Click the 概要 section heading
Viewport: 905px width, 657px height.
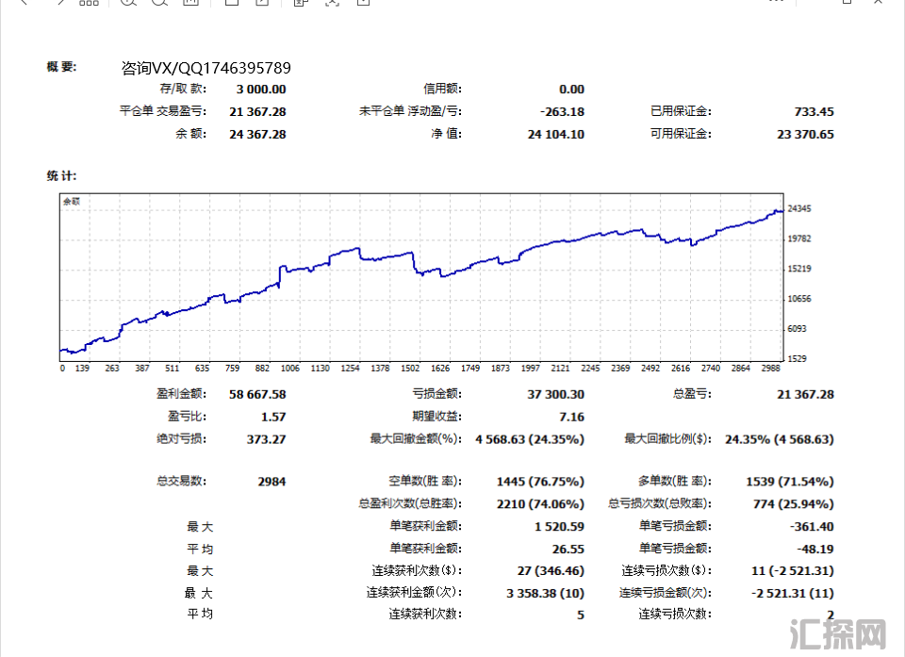(61, 67)
